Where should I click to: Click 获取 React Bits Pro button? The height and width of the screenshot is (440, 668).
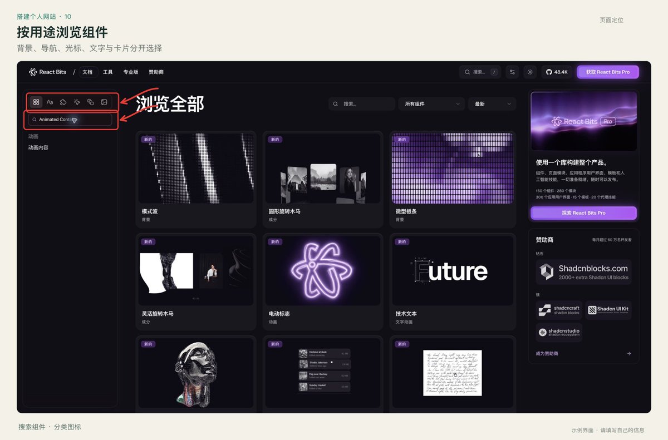click(x=608, y=72)
